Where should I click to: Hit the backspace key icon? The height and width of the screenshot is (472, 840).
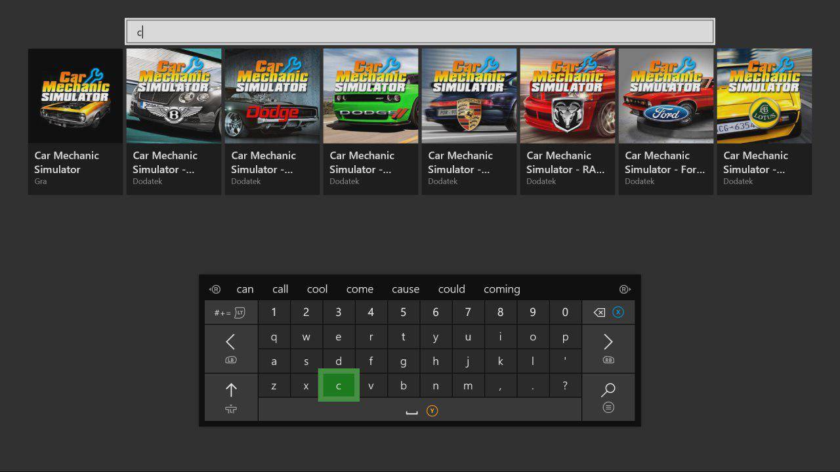[x=608, y=313]
